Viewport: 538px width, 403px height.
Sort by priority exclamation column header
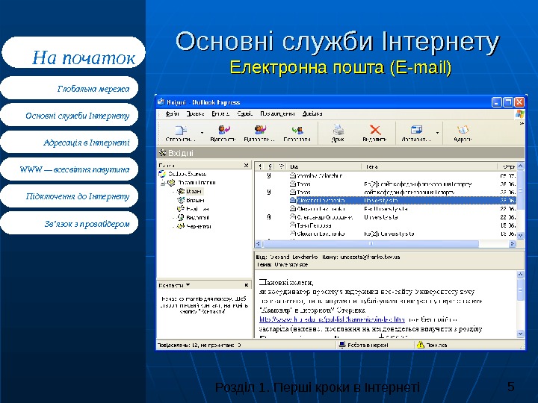(x=260, y=166)
